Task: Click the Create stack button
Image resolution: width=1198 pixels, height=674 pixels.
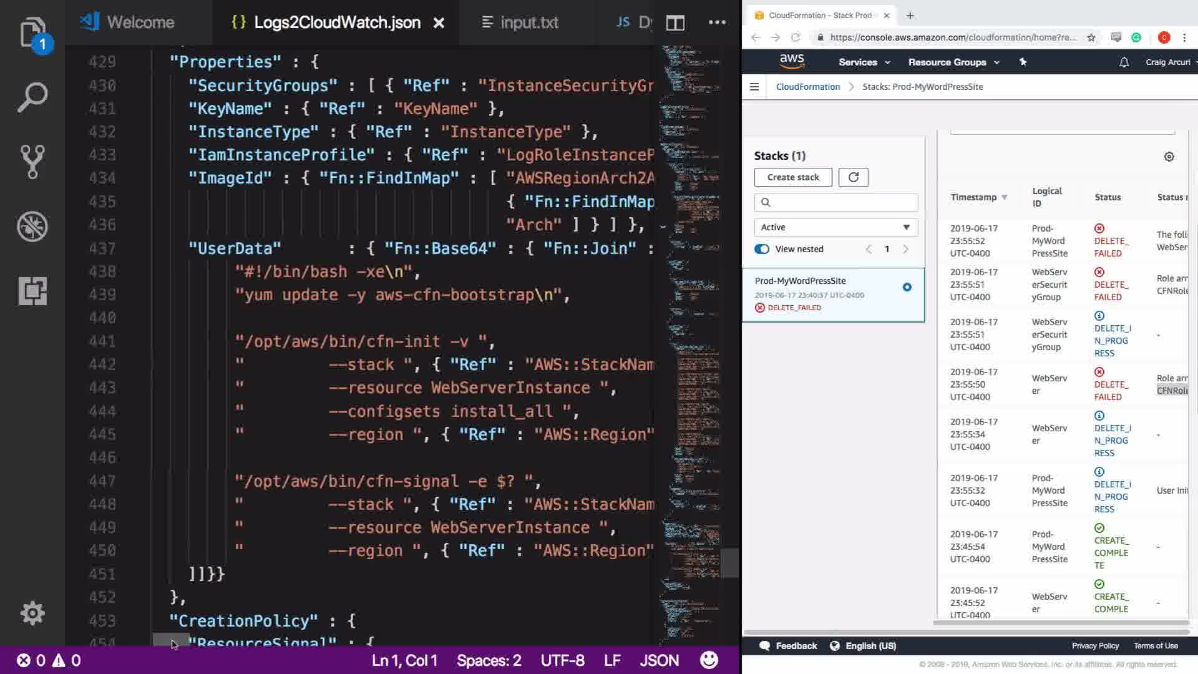Action: 792,177
